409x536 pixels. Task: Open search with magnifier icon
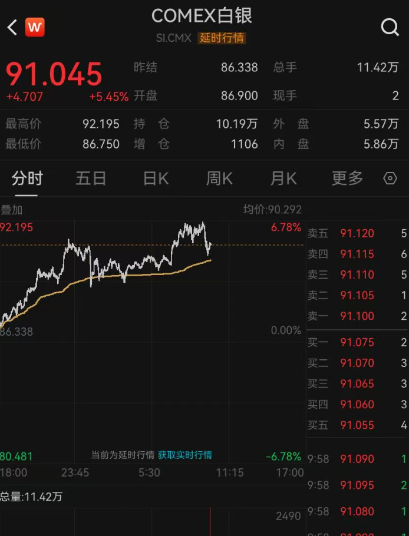pyautogui.click(x=390, y=27)
